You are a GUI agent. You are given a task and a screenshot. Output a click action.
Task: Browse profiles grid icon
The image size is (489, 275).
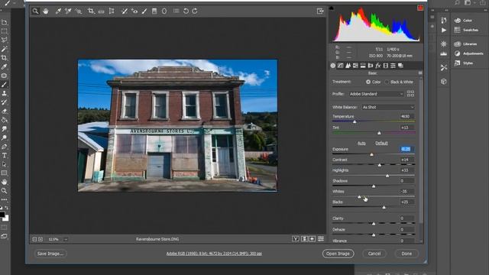point(411,93)
